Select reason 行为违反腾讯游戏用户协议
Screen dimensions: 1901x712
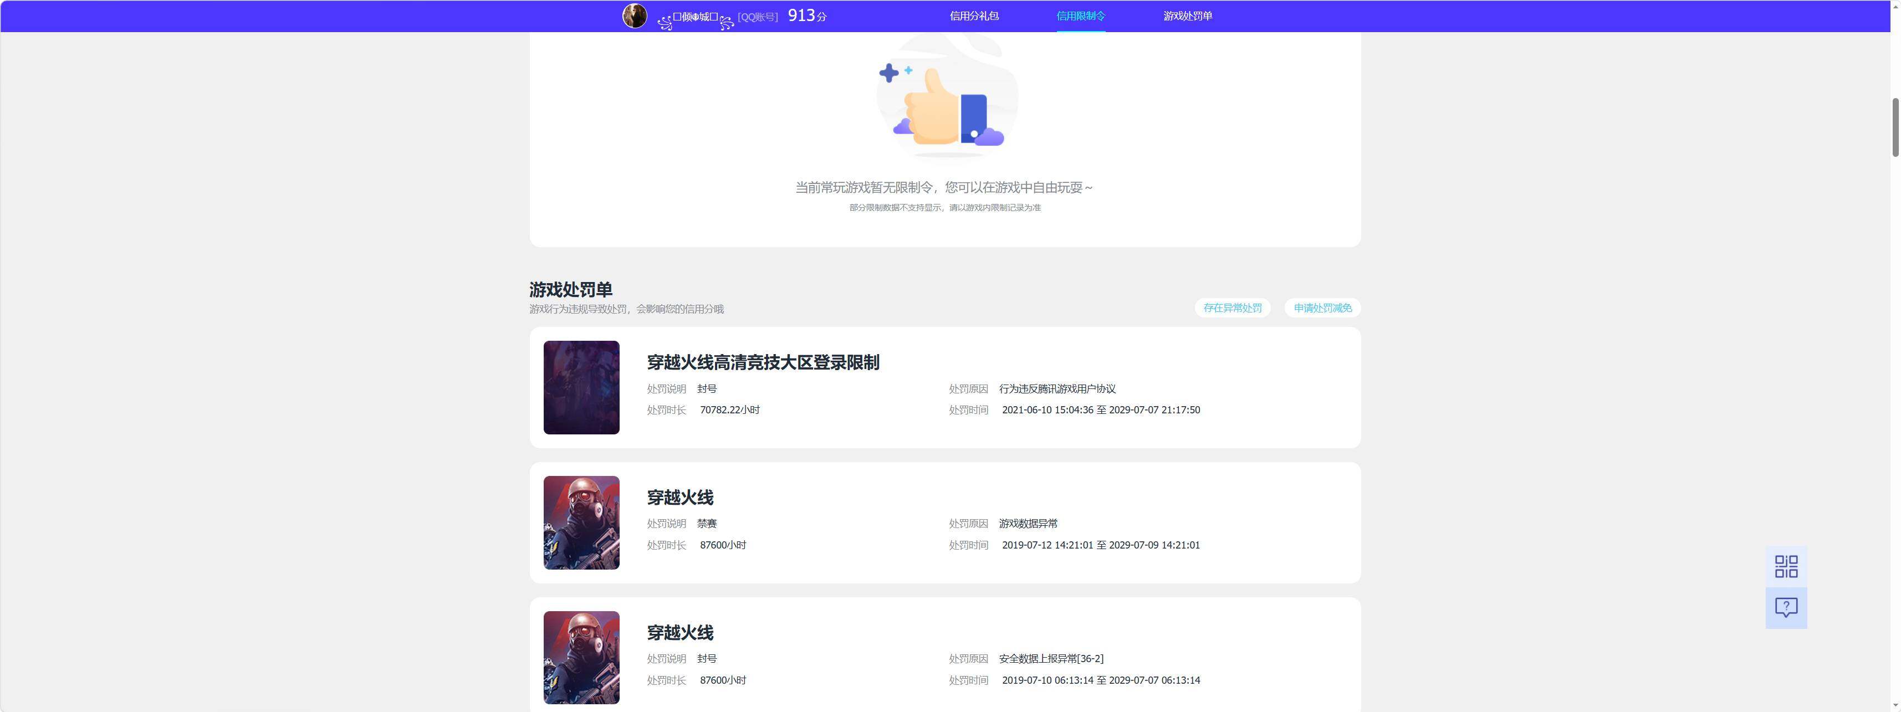click(x=1057, y=389)
